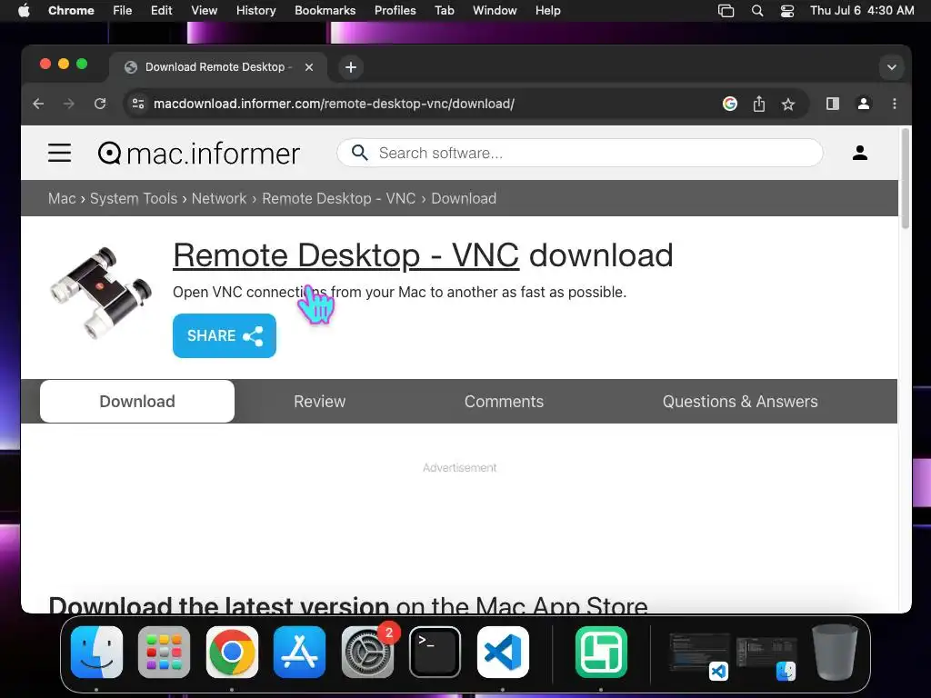Open the Apple menu
Screen dimensions: 931x698
pos(24,10)
